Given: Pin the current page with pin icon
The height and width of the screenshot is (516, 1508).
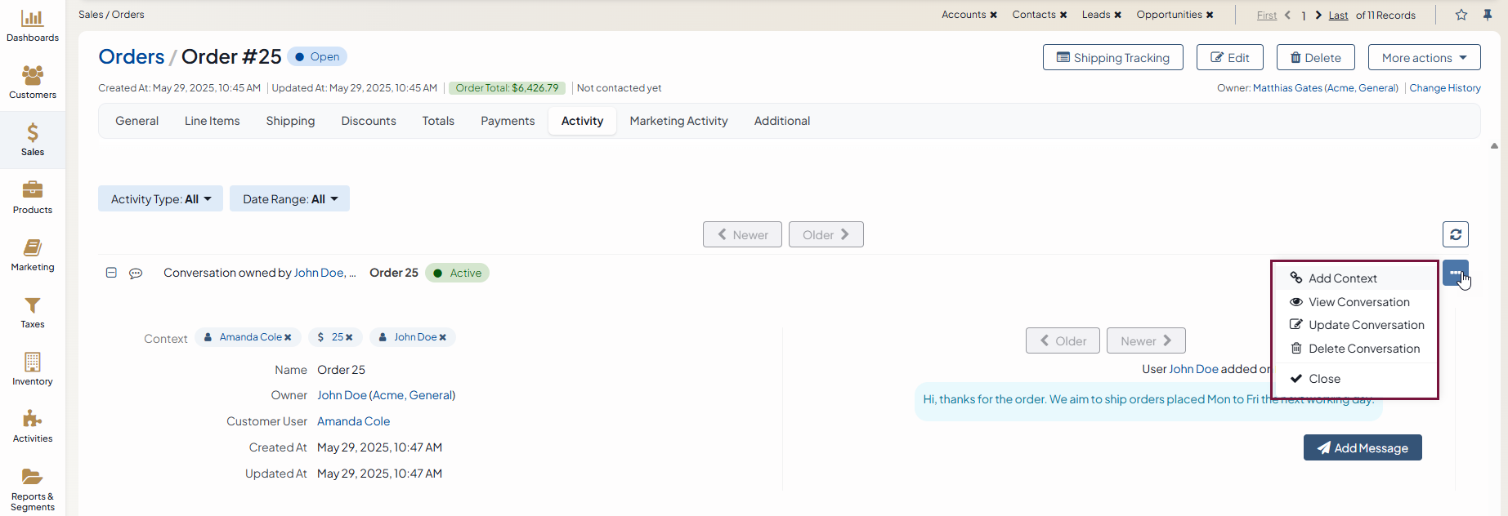Looking at the screenshot, I should tap(1488, 15).
